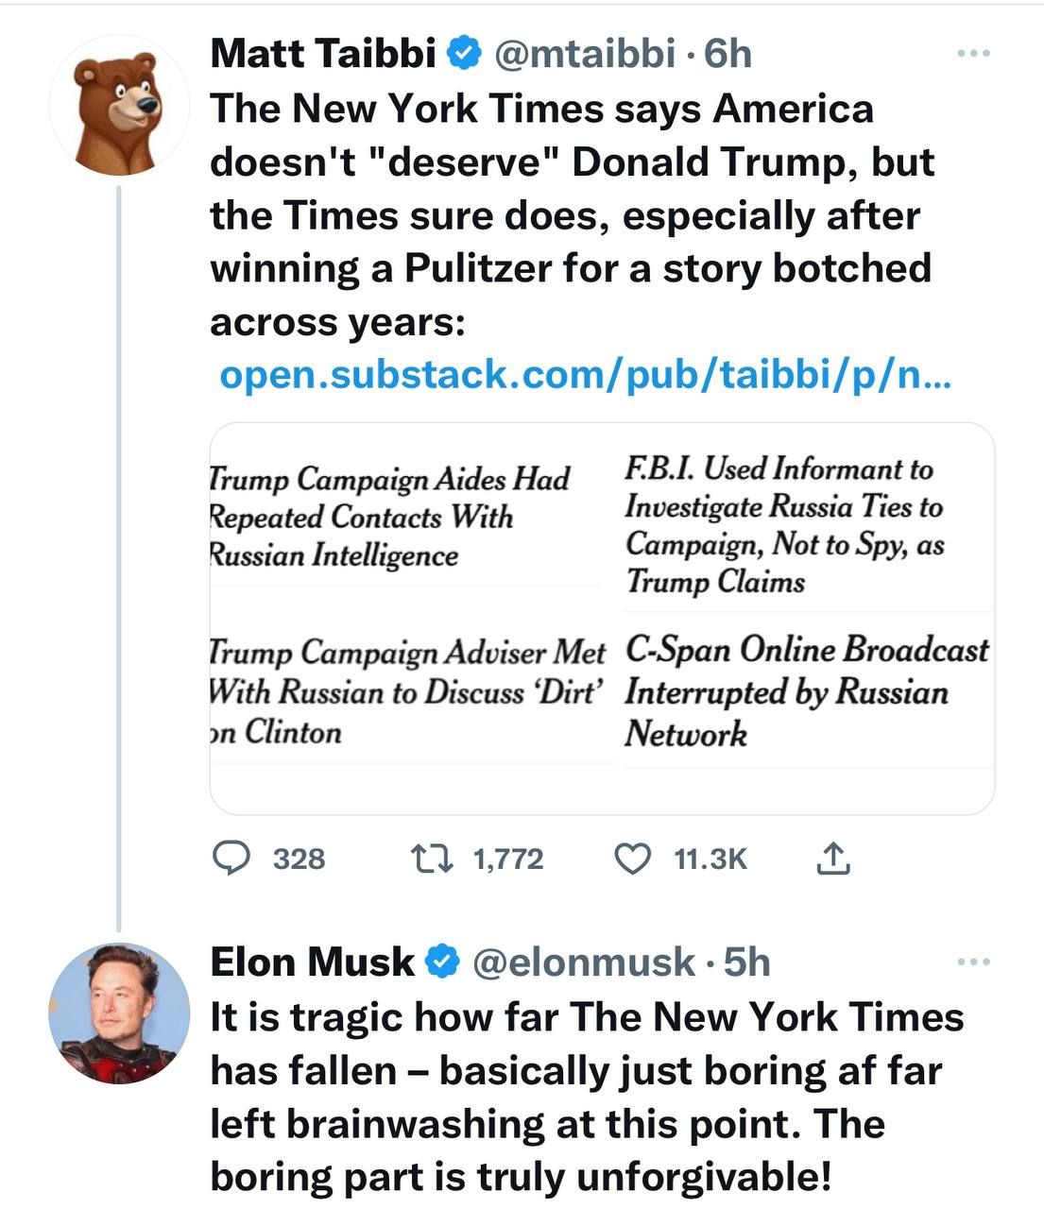This screenshot has height=1209, width=1044.
Task: Open the open.substack.com link
Action: [586, 375]
